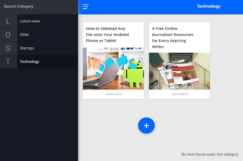
Task: Open the hamburger menu icon
Action: [x=85, y=7]
